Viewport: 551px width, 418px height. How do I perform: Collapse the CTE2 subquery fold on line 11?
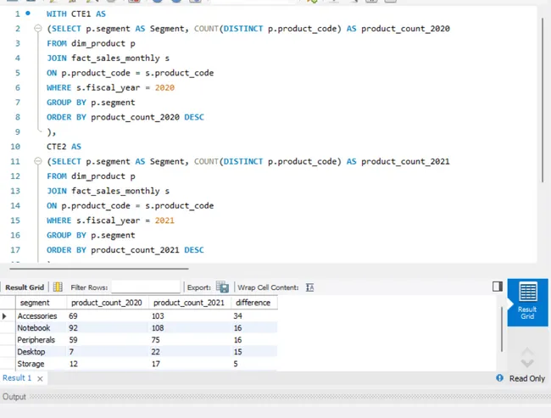[x=37, y=161]
